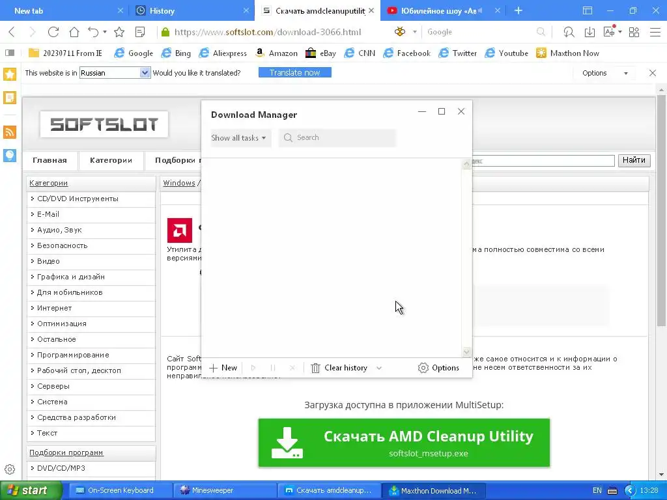The image size is (667, 500).
Task: Open the downloads toolbar icon
Action: (589, 32)
